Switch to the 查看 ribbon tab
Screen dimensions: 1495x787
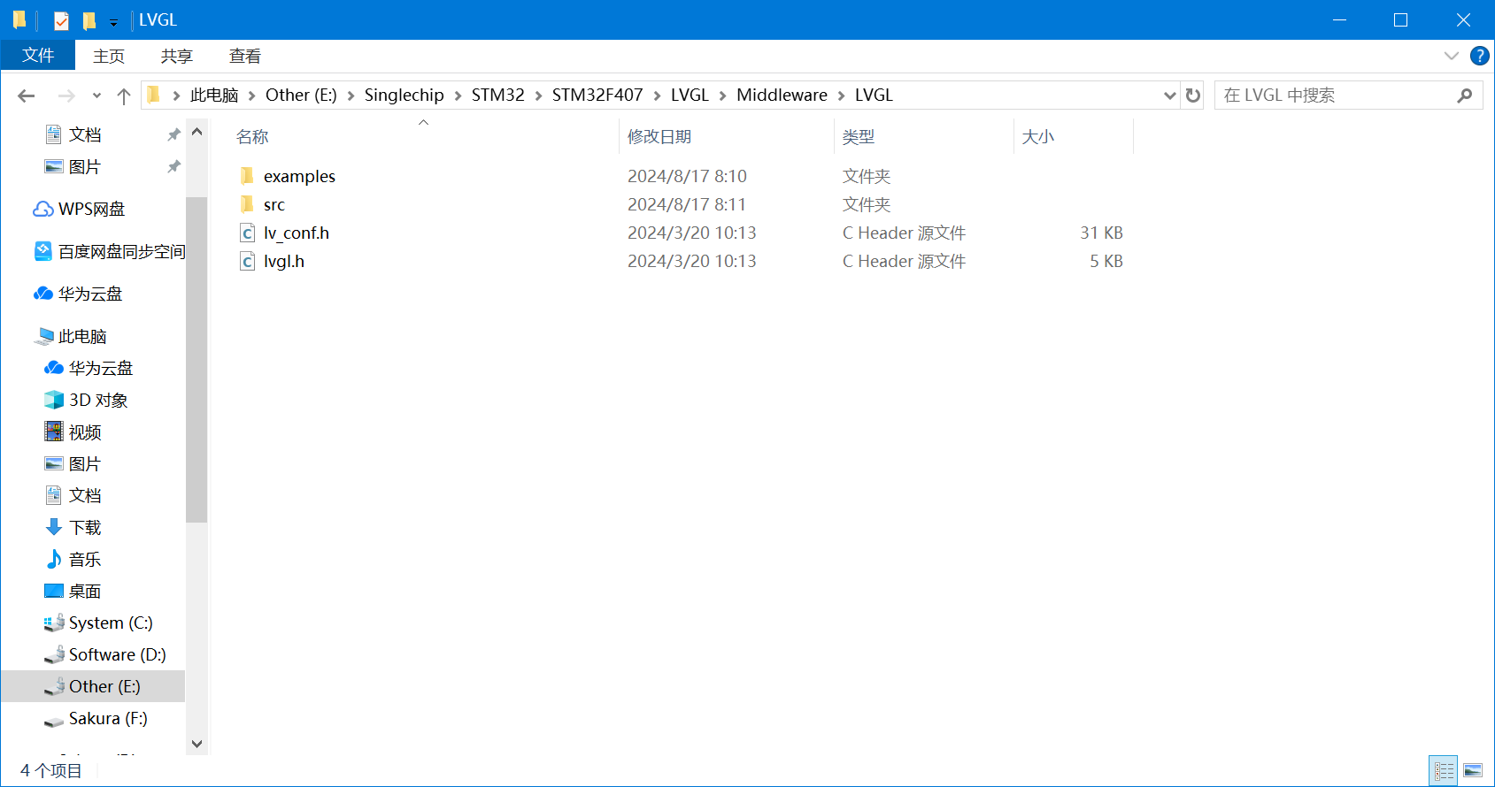[245, 56]
